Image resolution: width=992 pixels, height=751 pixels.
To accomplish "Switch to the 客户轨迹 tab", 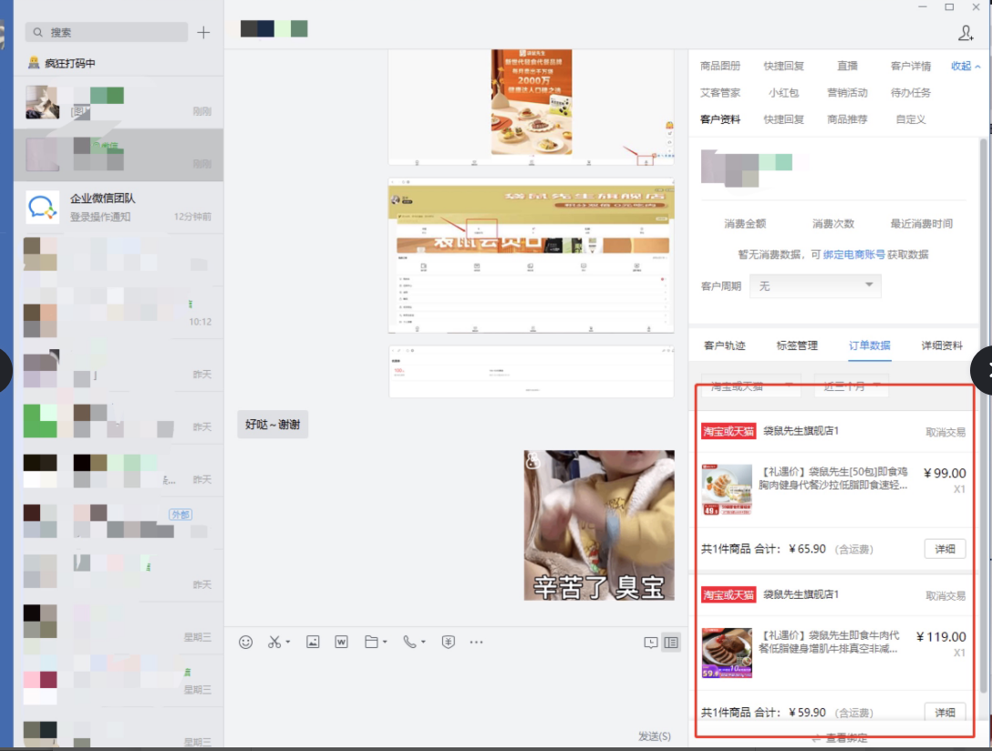I will [x=725, y=345].
